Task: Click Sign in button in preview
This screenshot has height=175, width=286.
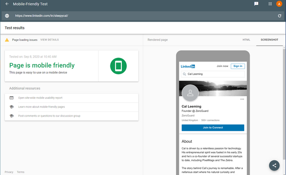Action: pos(238,66)
